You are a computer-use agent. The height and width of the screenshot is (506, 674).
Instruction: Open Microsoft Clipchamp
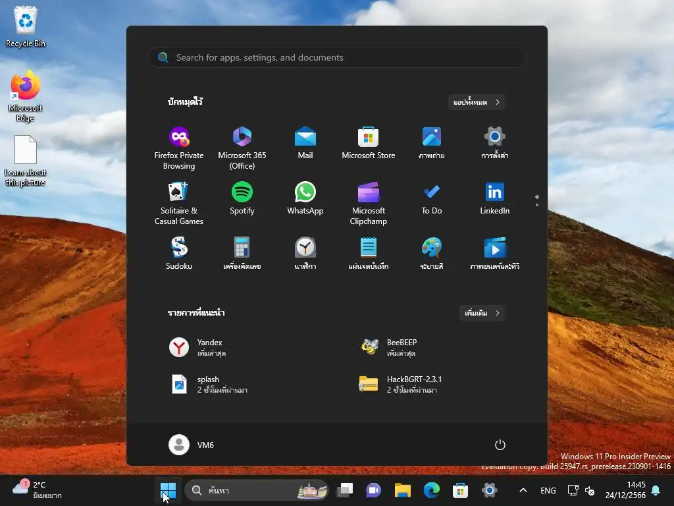pos(369,203)
